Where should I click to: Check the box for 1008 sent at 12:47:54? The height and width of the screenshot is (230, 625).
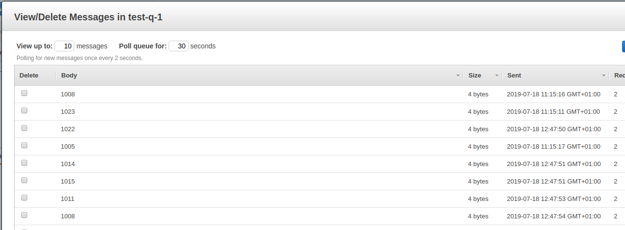(x=24, y=215)
